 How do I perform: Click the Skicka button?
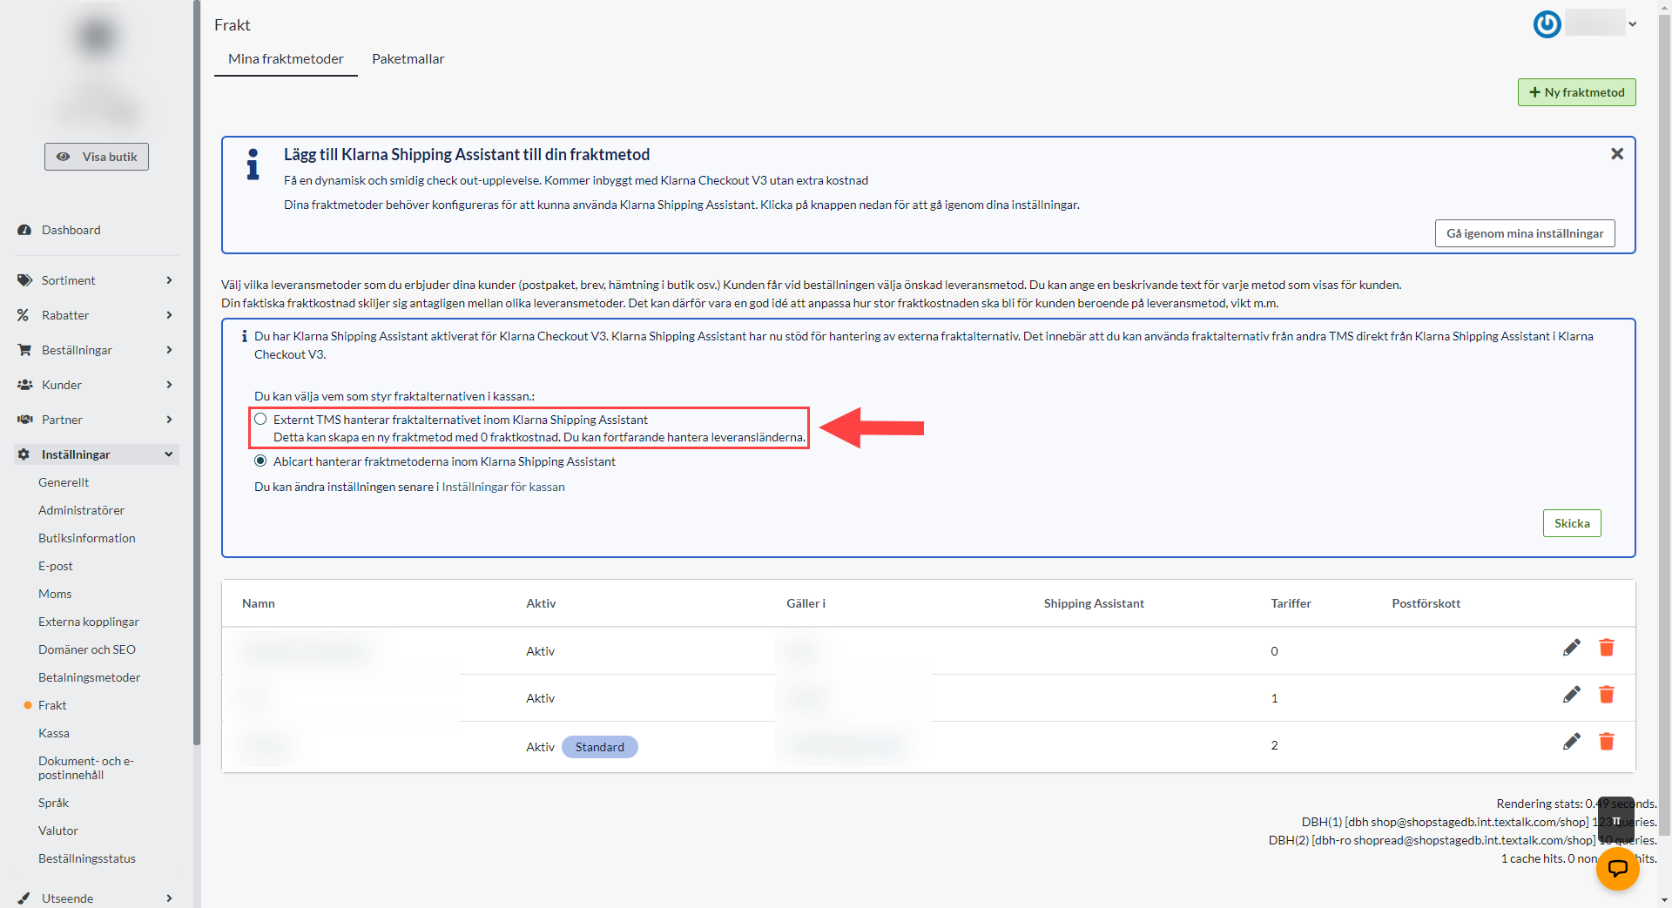click(x=1572, y=523)
